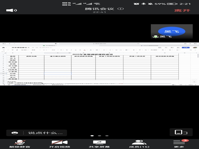
Task: Open meeting info icon beside 腾讯会议 title
Action: coord(112,9)
